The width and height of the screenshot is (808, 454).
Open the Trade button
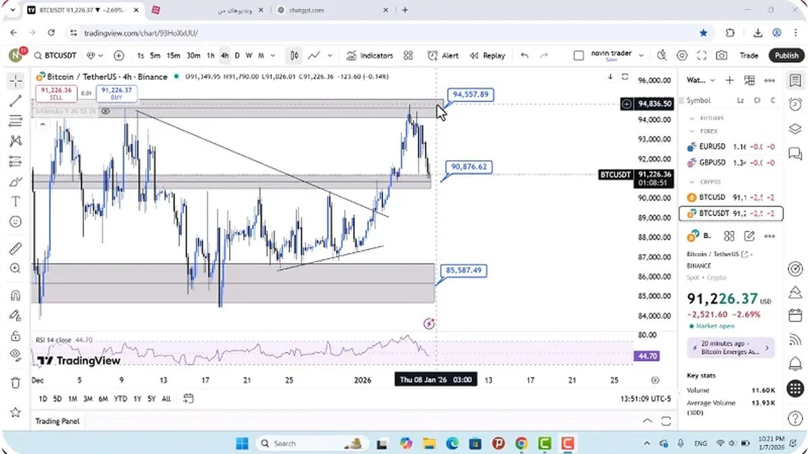point(749,56)
